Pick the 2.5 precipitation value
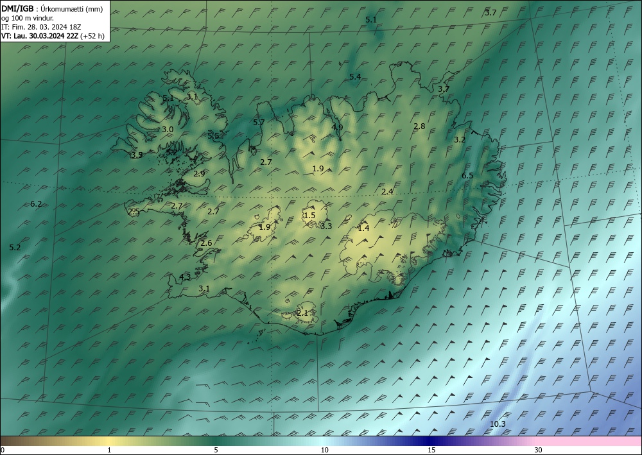This screenshot has width=642, height=455. coord(134,212)
